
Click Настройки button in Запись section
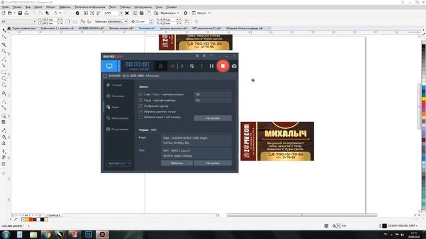click(213, 118)
